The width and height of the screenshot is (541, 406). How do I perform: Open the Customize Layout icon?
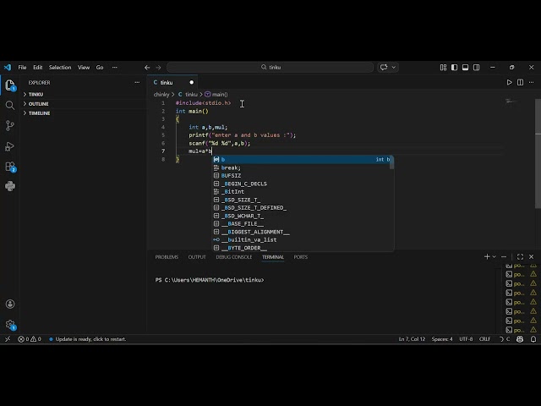tap(443, 68)
